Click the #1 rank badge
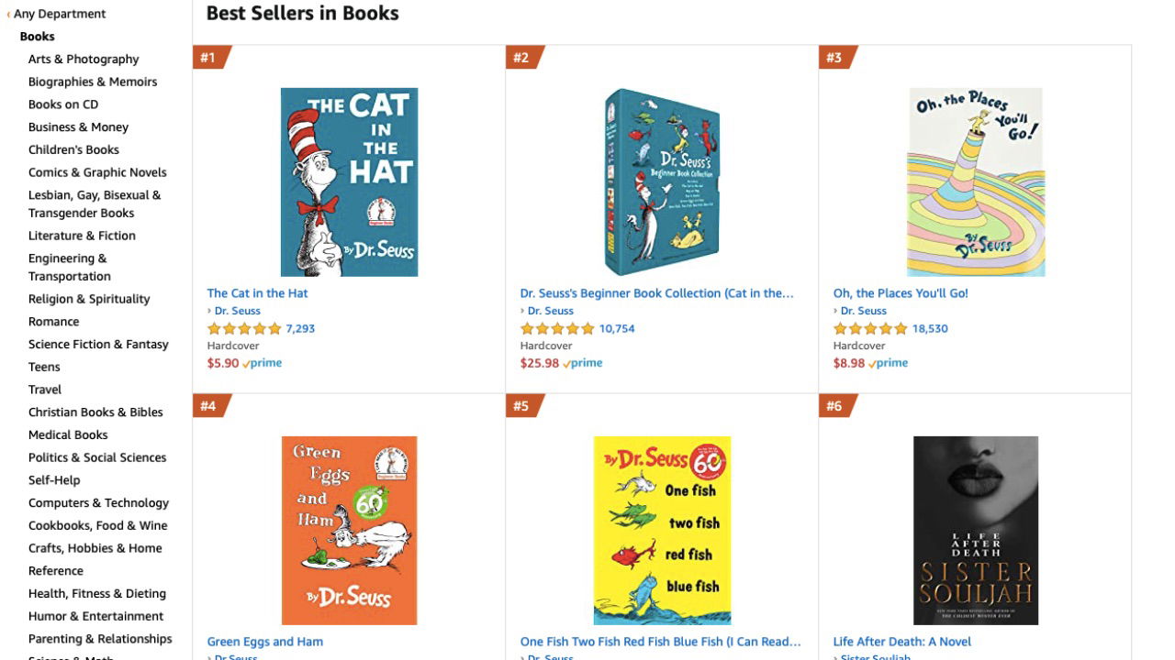 (x=209, y=58)
